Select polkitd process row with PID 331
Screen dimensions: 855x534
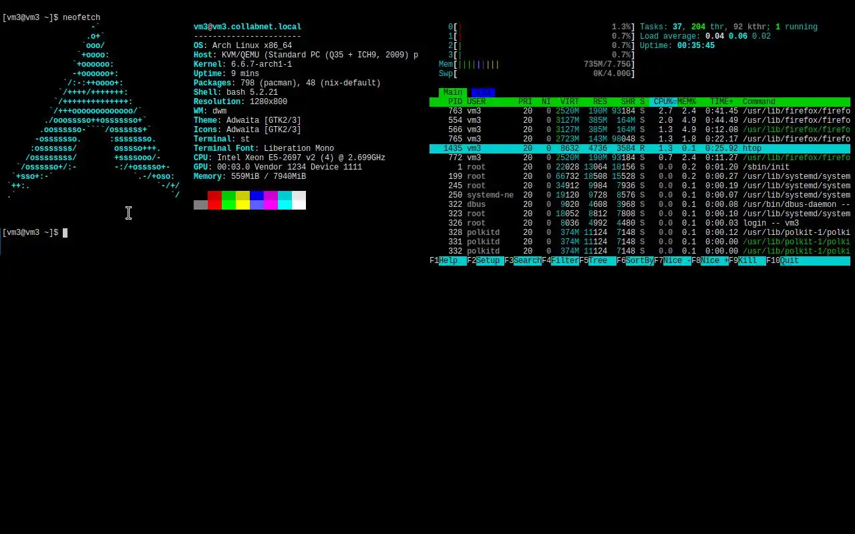640,242
